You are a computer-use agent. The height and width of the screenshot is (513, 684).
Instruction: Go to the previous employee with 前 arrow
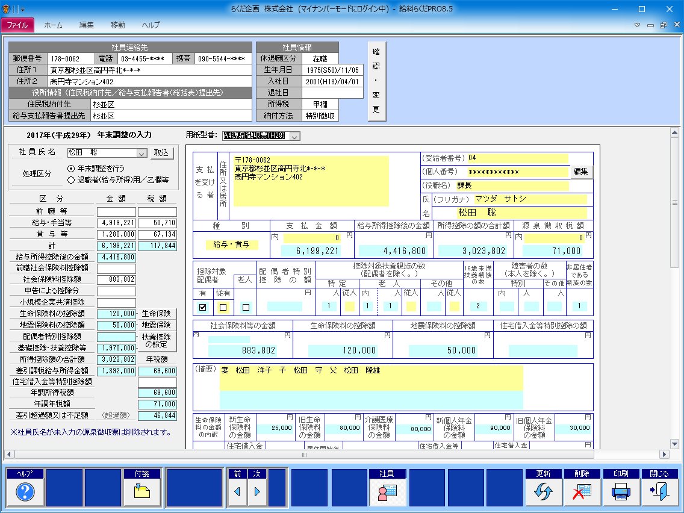click(237, 491)
